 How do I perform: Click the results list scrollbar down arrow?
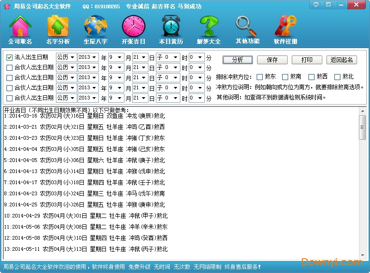pyautogui.click(x=363, y=255)
